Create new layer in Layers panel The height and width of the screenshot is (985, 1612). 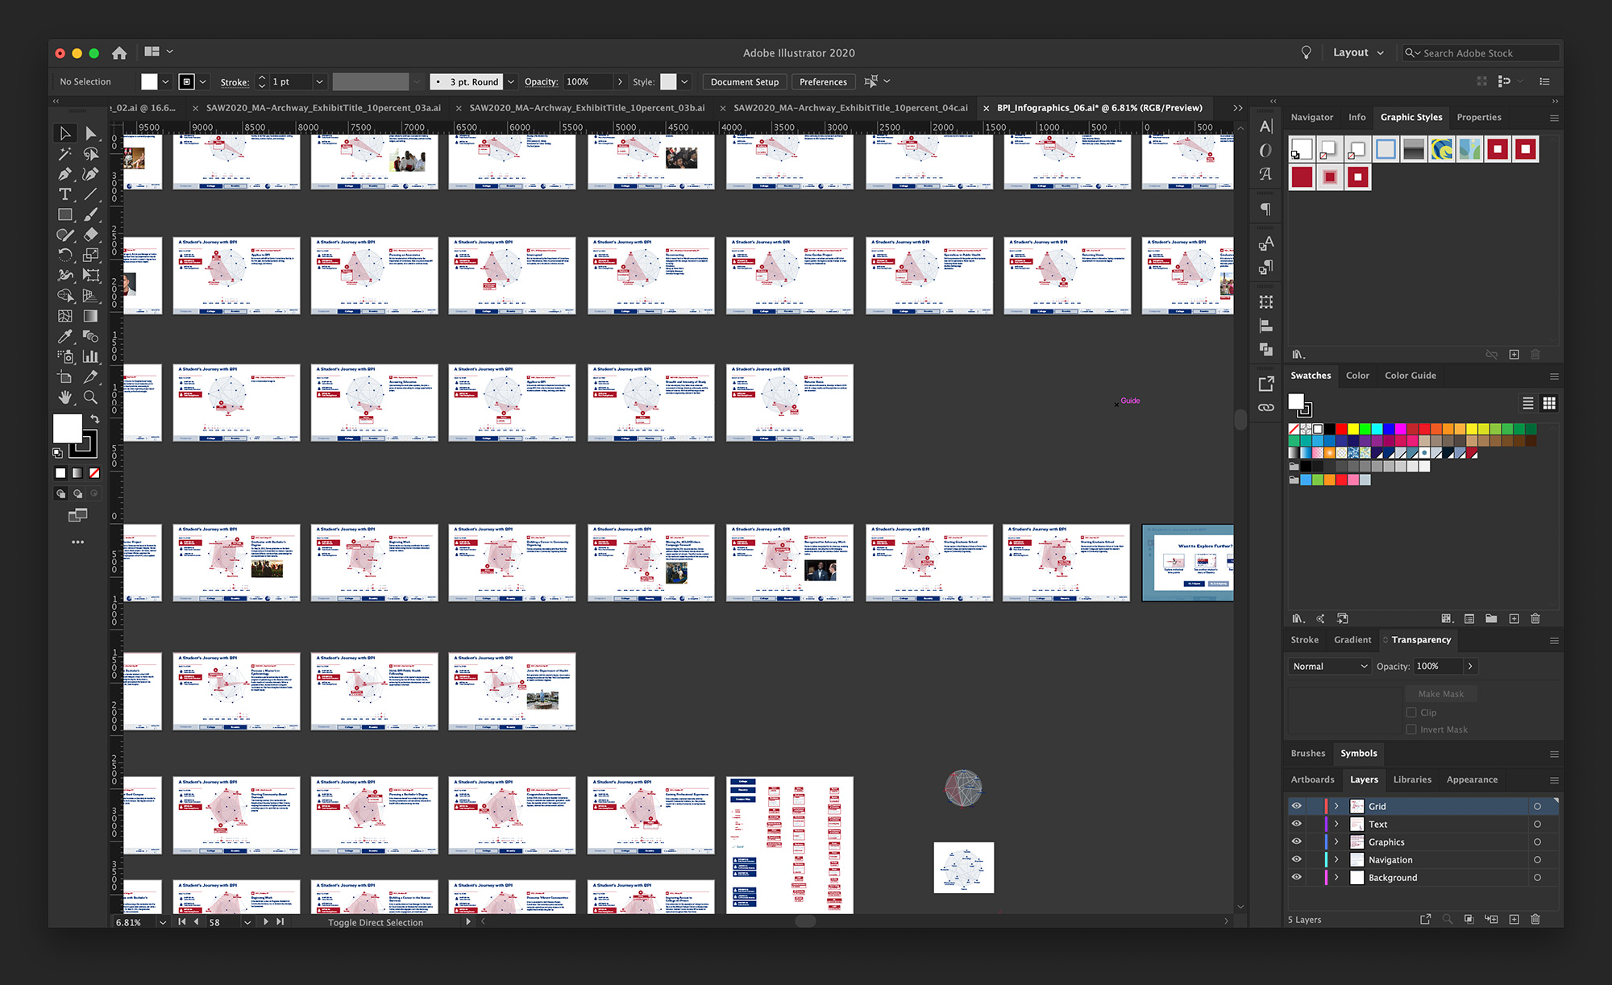[1514, 919]
